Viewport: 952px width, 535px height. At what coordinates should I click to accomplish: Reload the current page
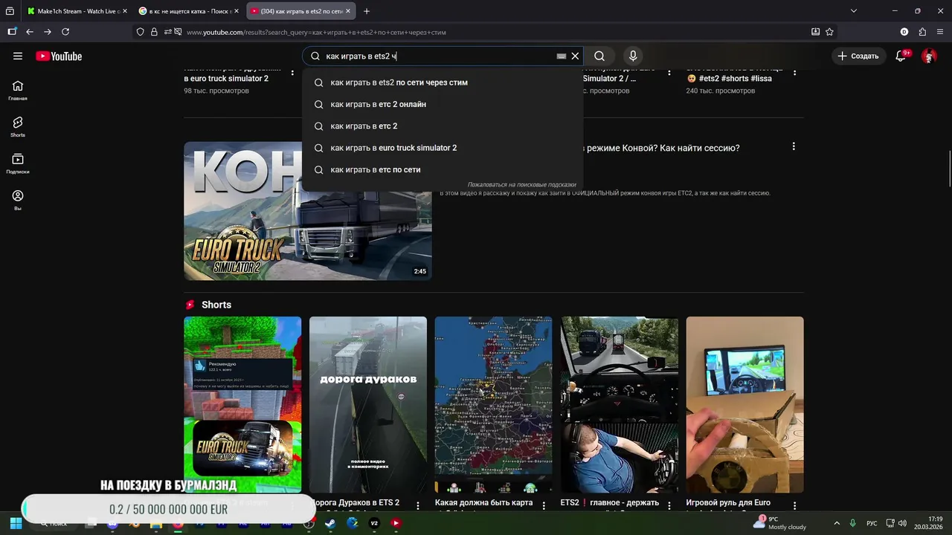[x=65, y=32]
